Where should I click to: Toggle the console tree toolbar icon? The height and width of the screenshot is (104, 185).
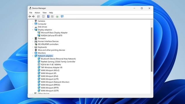(38, 16)
